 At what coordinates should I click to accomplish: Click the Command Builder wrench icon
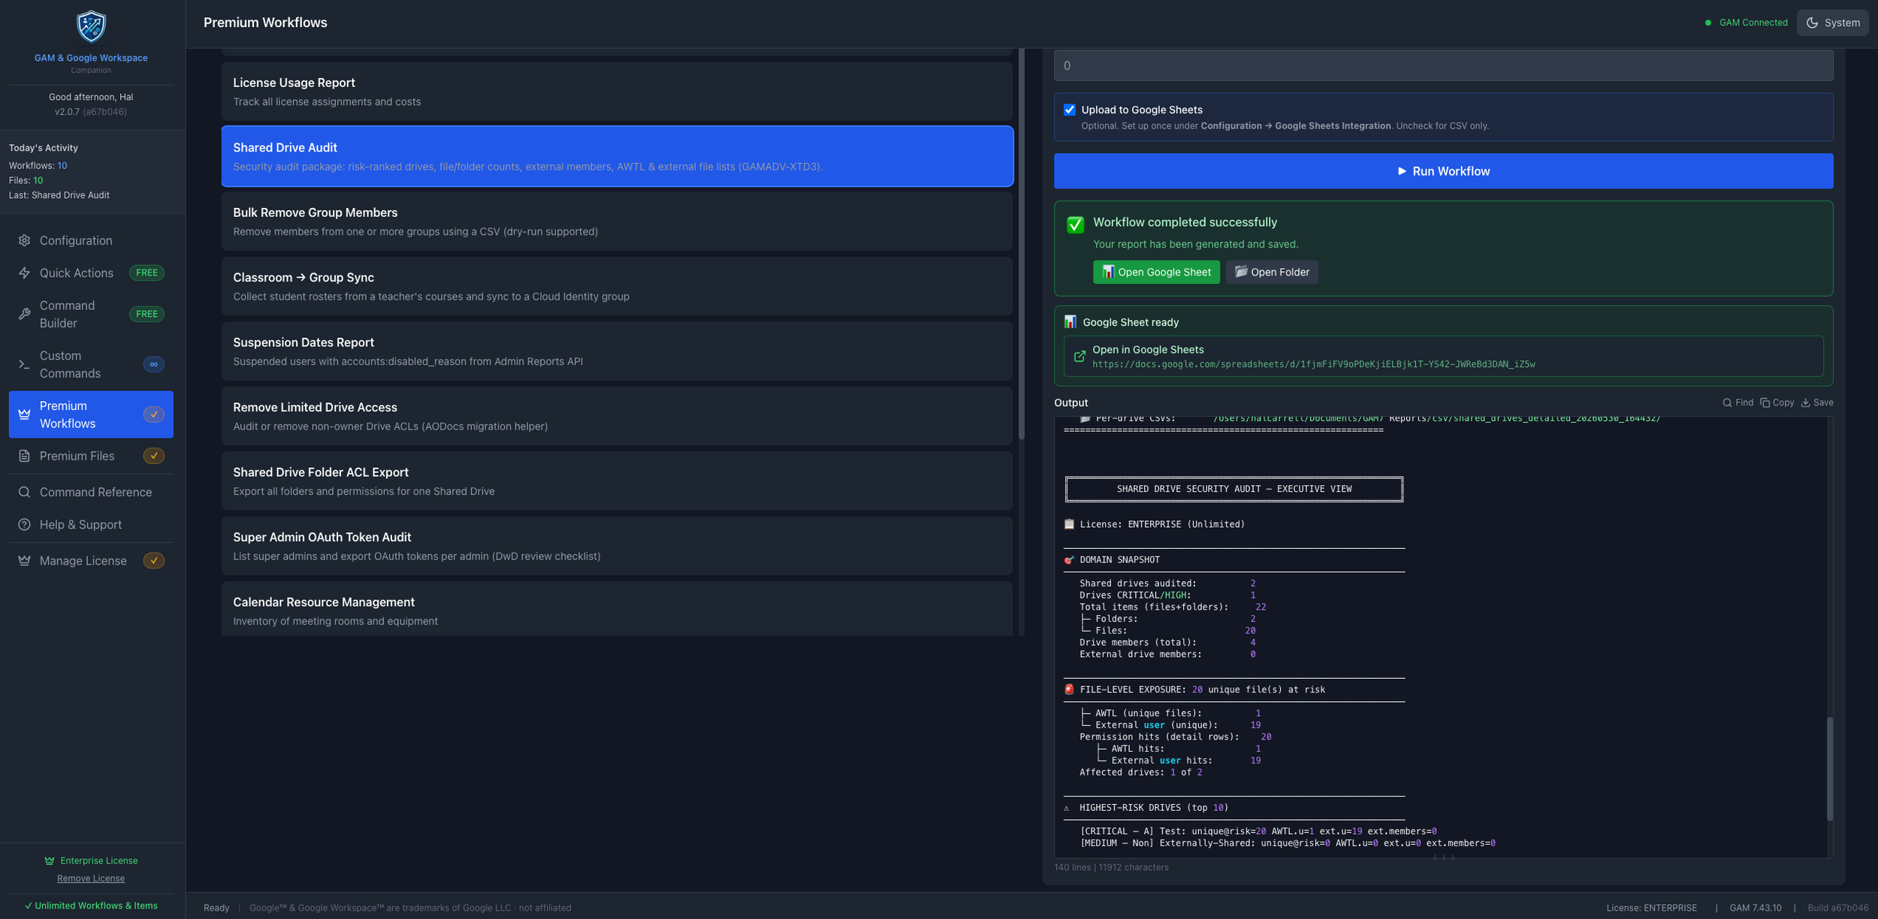[x=24, y=314]
